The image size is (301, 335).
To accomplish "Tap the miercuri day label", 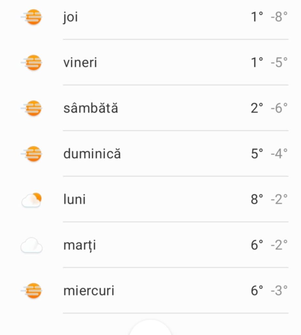I will click(x=89, y=291).
